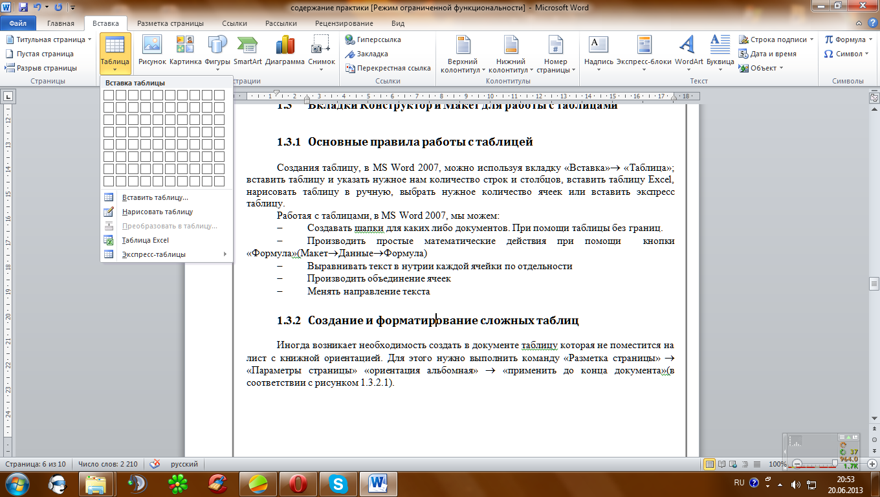Insert a SmartArt graphic
The height and width of the screenshot is (497, 880).
coord(248,52)
